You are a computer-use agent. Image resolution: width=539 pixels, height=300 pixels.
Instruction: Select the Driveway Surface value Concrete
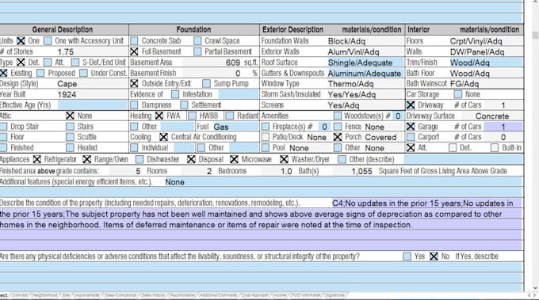pyautogui.click(x=492, y=116)
